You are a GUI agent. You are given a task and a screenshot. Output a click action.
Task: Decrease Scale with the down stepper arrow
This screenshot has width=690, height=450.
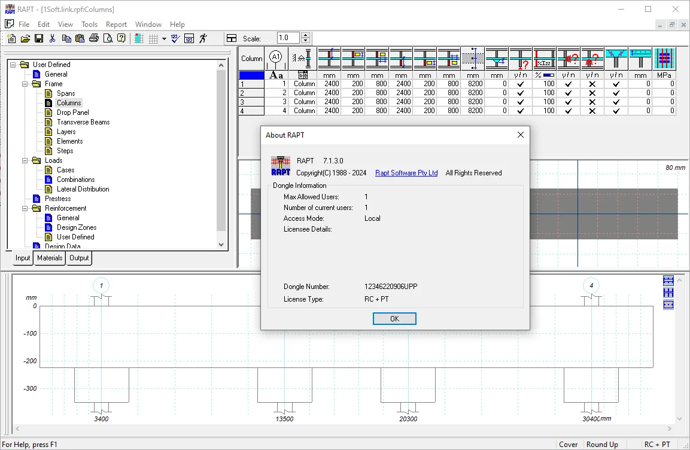(305, 41)
